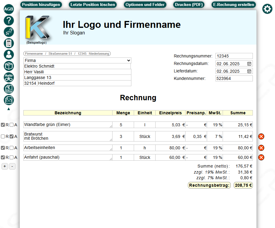This screenshot has width=275, height=228.
Task: Click the Auto binoculars icon
Action: click(9, 77)
